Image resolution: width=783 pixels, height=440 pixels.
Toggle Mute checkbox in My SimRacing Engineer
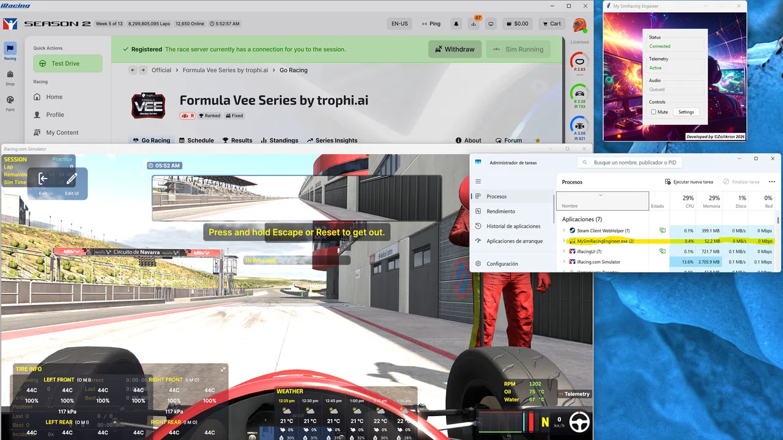(x=654, y=112)
